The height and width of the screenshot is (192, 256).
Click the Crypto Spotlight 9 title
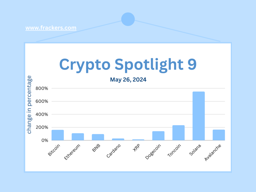128,64
